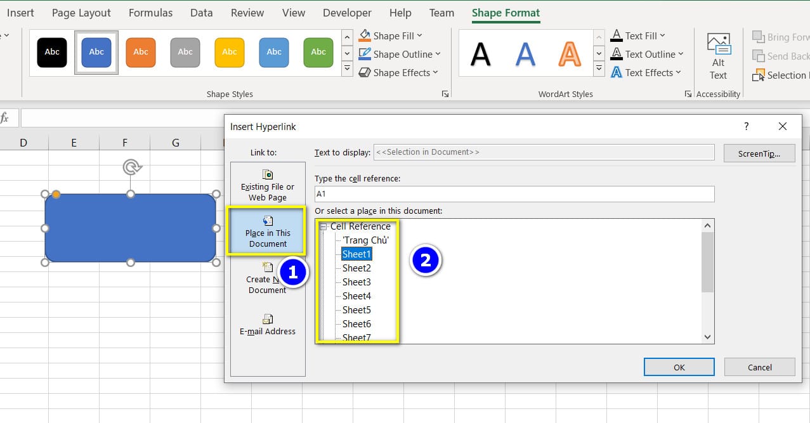This screenshot has height=423, width=810.
Task: Click the Text Outline icon
Action: pos(617,54)
